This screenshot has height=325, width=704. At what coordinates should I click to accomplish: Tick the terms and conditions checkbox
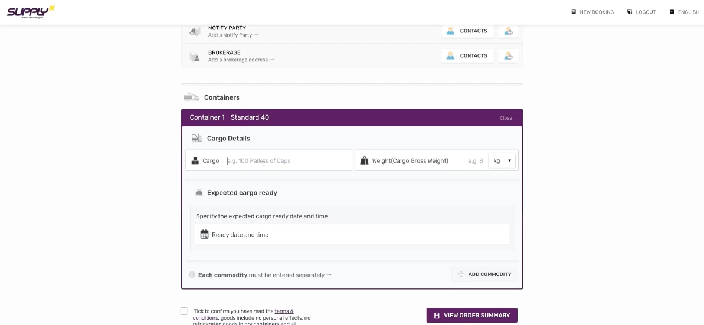[x=184, y=311]
